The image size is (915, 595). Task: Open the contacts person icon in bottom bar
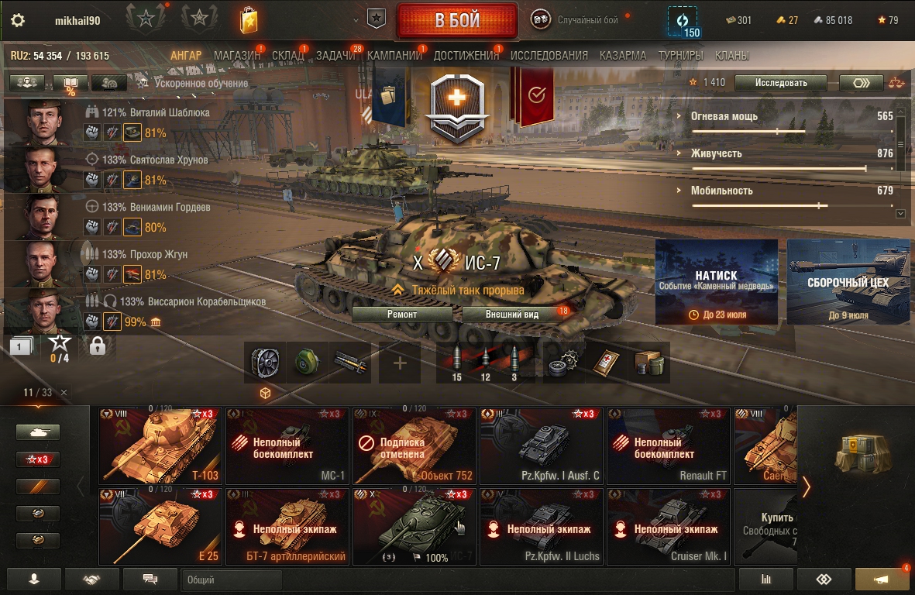[x=34, y=580]
